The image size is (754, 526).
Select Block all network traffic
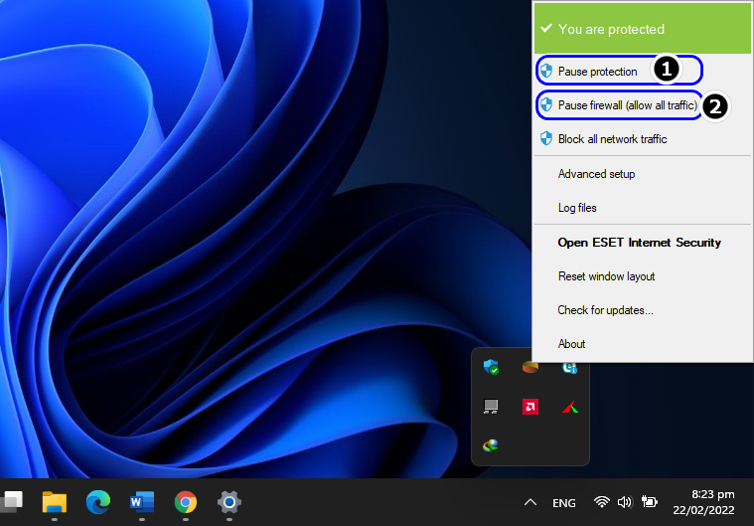643,139
